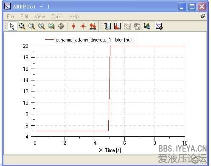Screen dimensions: 211x166
Task: Open the notebook-style plot data icon
Action: 108,26
